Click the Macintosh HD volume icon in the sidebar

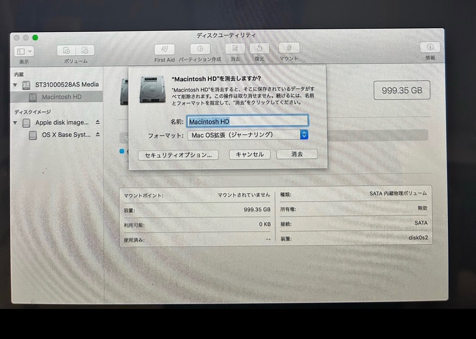coord(33,97)
